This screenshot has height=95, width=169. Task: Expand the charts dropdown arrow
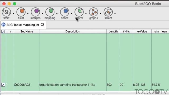[x=86, y=14]
